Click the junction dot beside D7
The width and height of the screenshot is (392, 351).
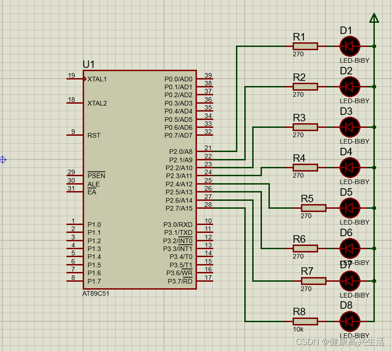374,281
